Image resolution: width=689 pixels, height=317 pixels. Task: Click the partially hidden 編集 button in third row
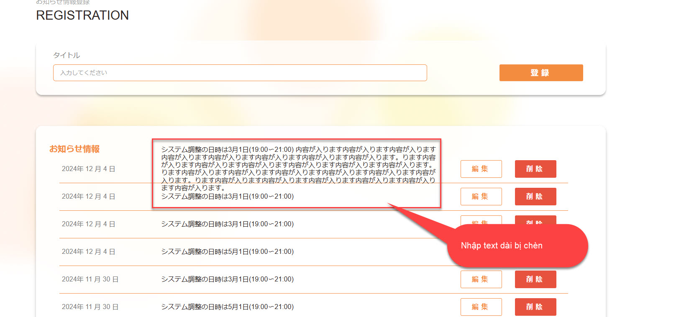[x=481, y=220]
